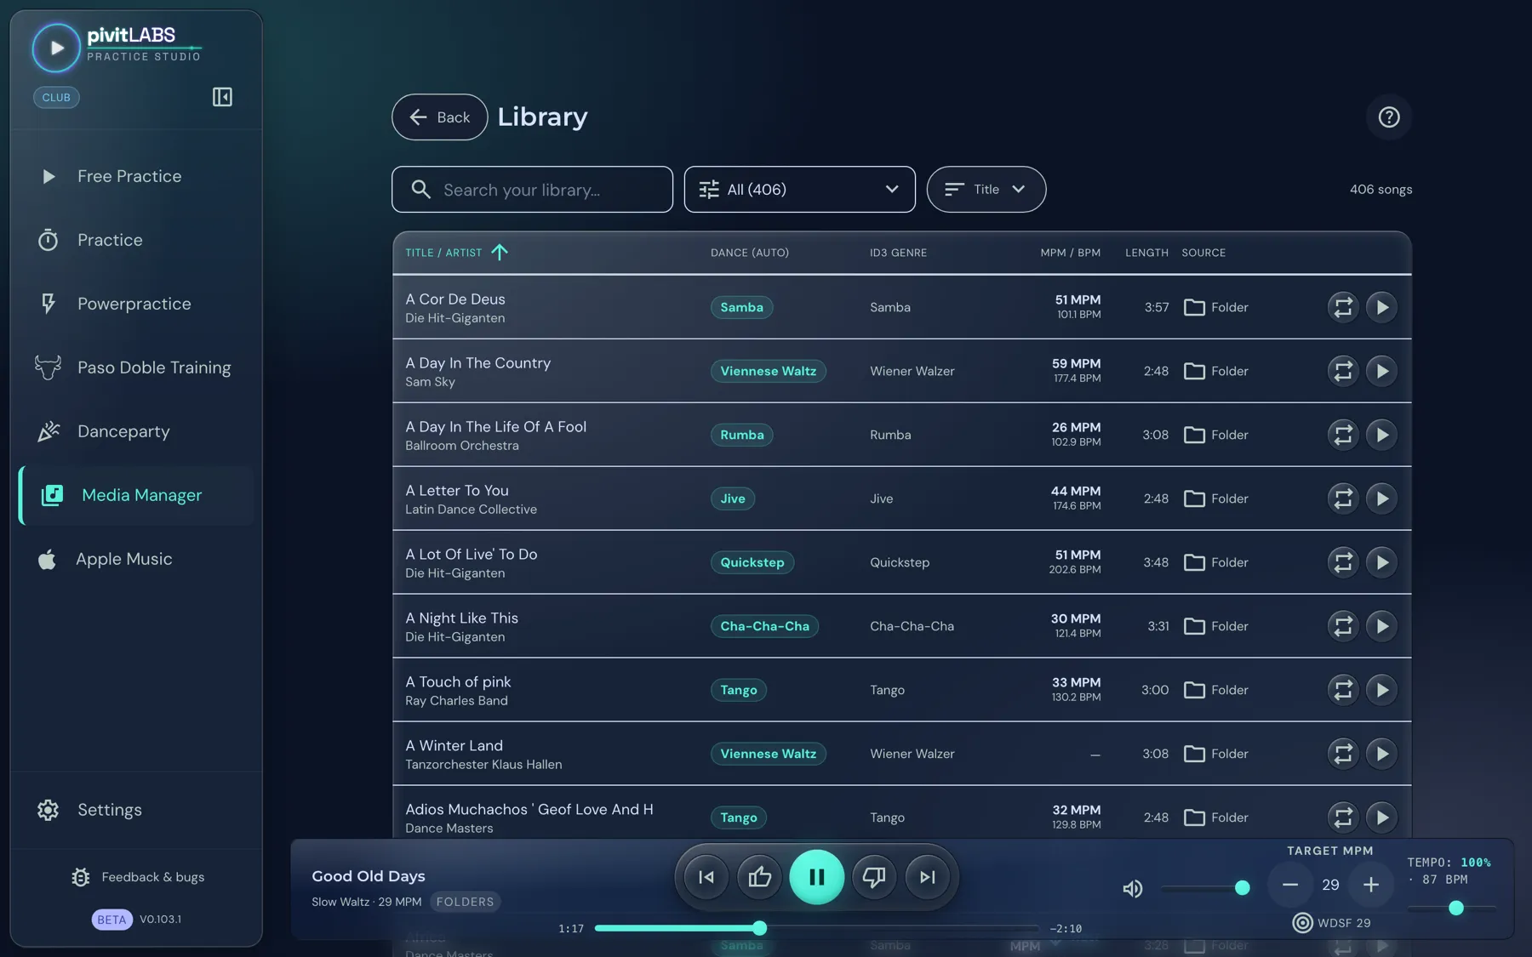Skip to previous track
Screen dimensions: 1532x957
[x=706, y=876]
